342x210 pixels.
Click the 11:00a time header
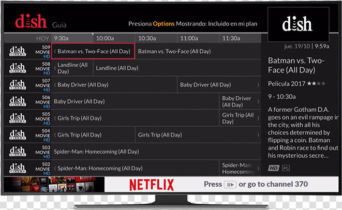click(189, 38)
